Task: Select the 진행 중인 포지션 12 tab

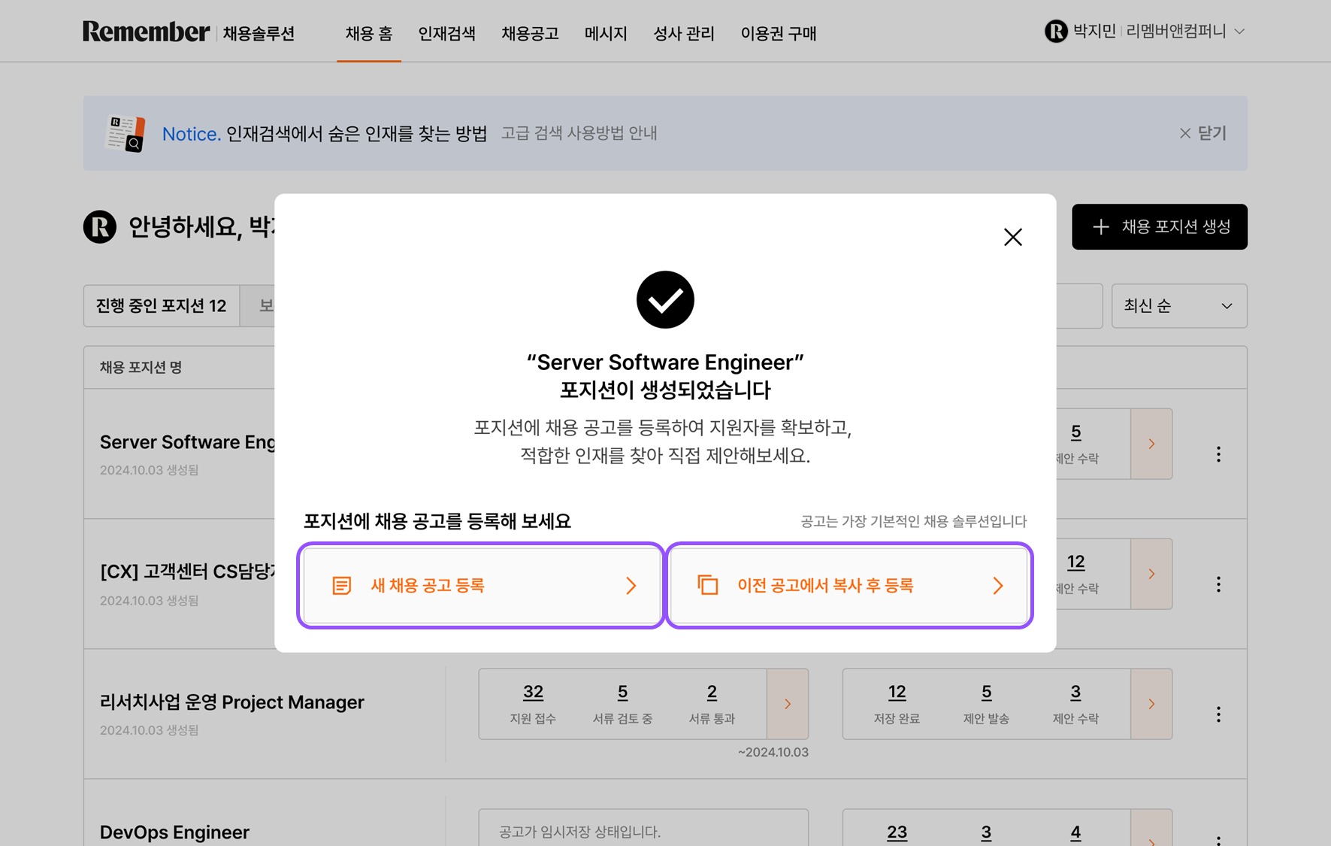Action: (162, 306)
